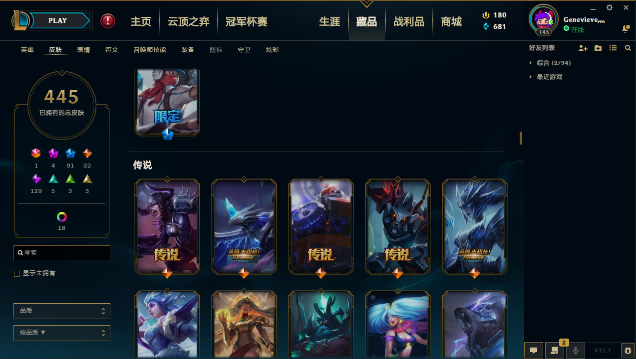
Task: Open the settings gear icon
Action: 610,7
